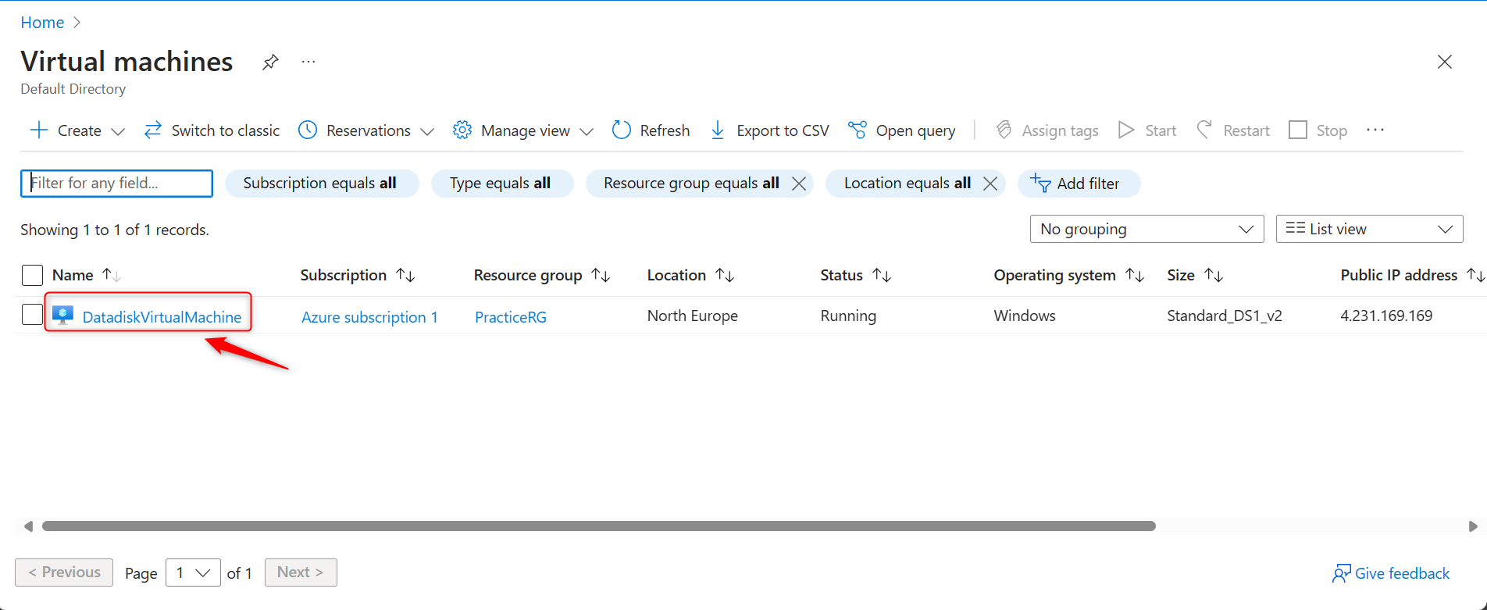Click the North Europe location cell
The height and width of the screenshot is (610, 1487).
pyautogui.click(x=692, y=316)
